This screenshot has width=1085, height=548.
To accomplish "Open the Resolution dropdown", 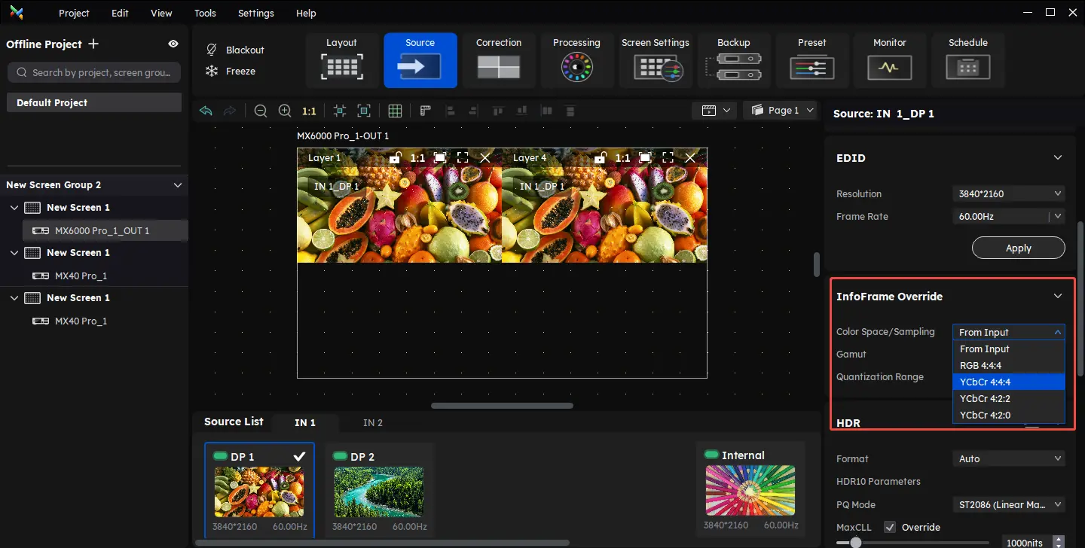I will click(1009, 193).
